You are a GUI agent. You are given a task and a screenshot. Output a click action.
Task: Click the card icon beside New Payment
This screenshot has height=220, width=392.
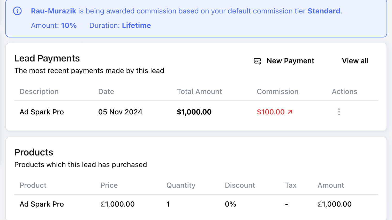pos(257,61)
